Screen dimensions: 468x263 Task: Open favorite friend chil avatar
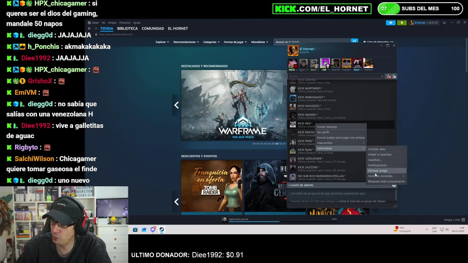[325, 63]
